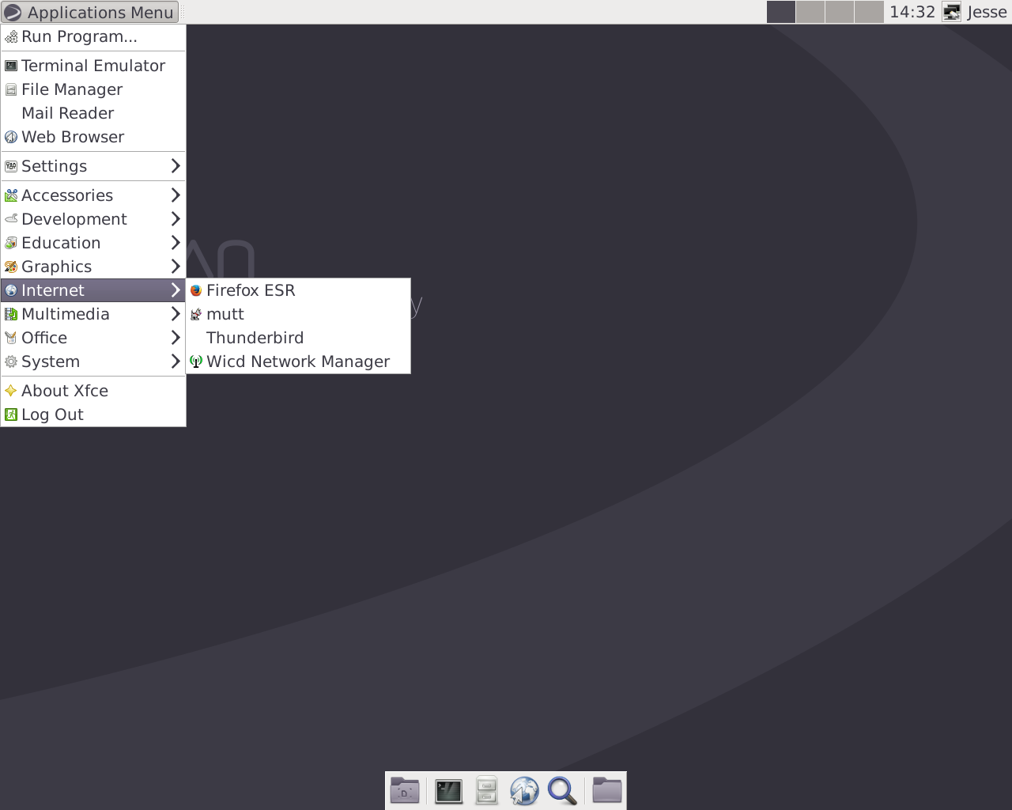Click the Multimedia category icon
This screenshot has height=810, width=1012.
click(x=11, y=314)
